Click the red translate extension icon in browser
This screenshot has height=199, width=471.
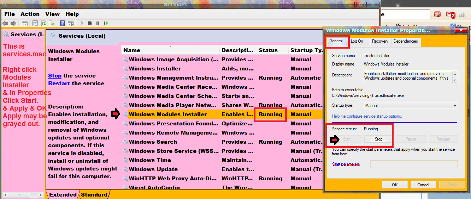pyautogui.click(x=438, y=14)
